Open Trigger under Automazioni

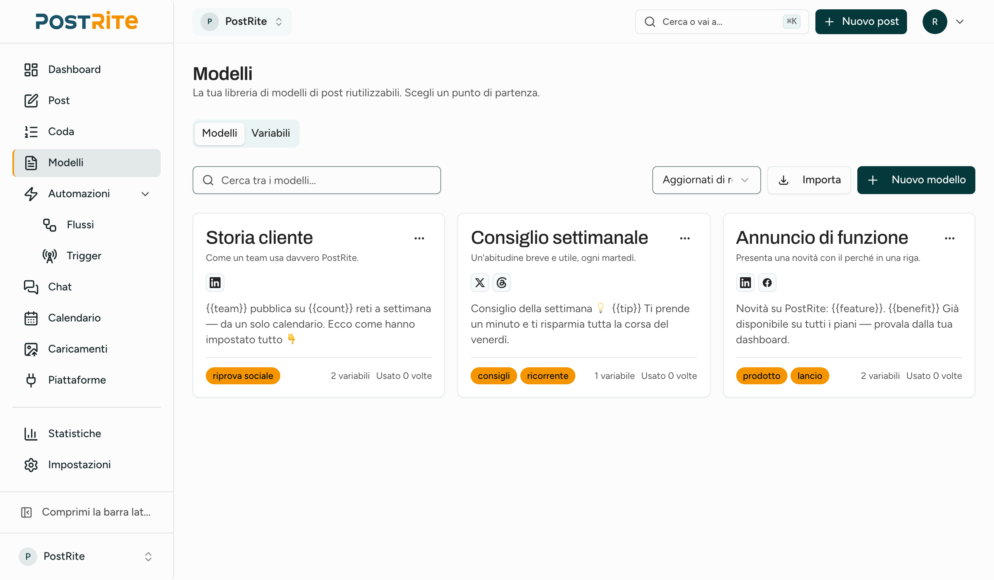coord(96,256)
